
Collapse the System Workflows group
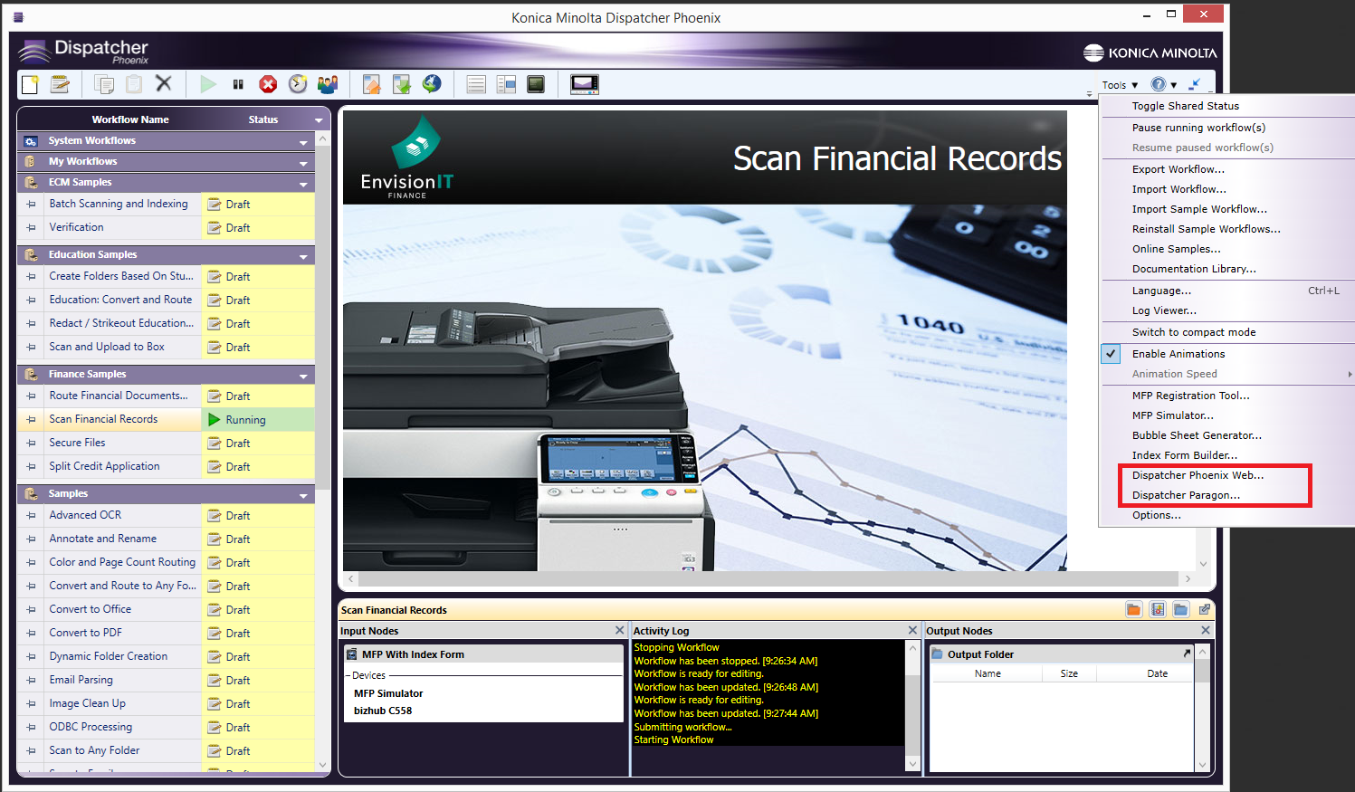tap(303, 141)
